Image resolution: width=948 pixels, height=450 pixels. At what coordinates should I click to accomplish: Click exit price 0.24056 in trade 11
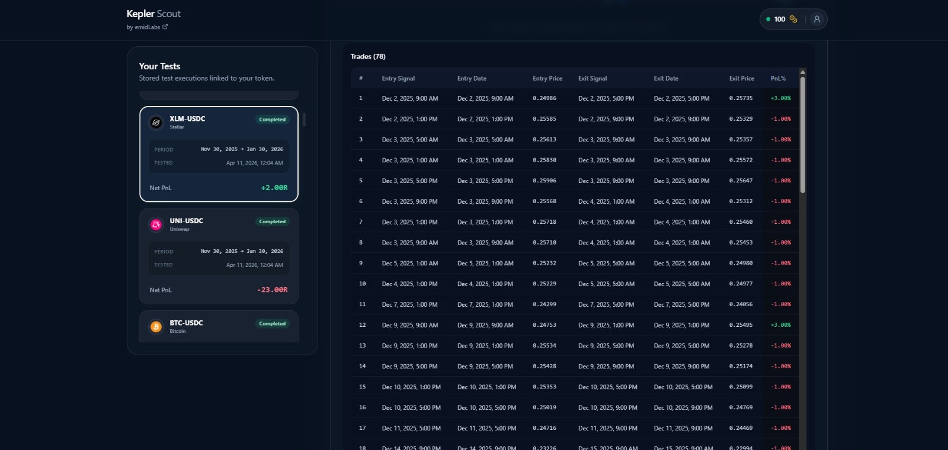[741, 304]
